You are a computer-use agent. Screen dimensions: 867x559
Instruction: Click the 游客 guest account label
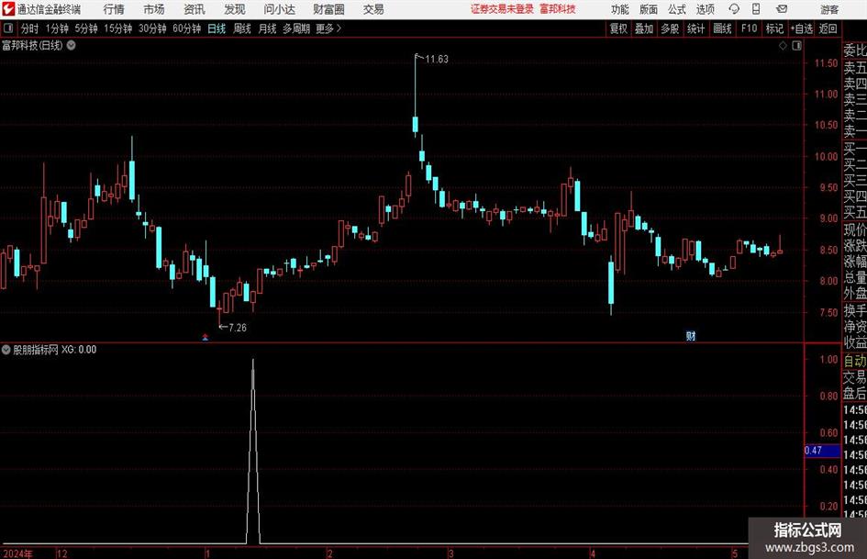829,9
